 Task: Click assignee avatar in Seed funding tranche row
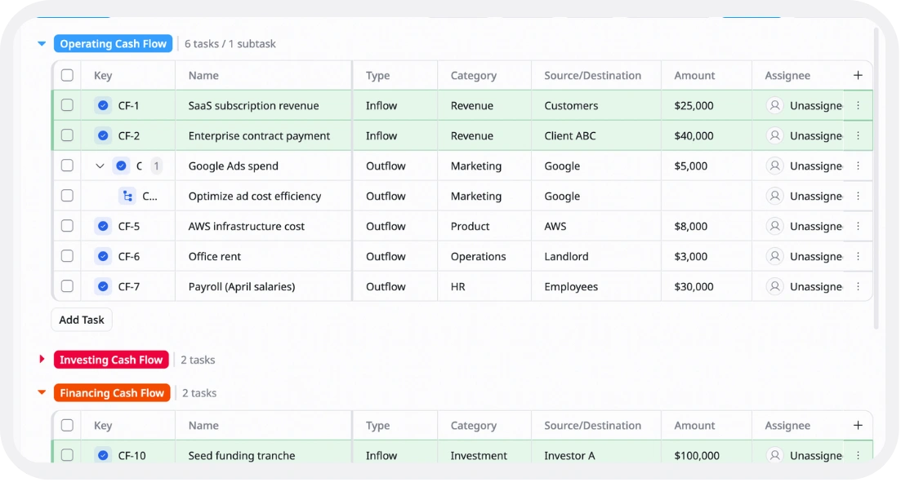pyautogui.click(x=774, y=456)
